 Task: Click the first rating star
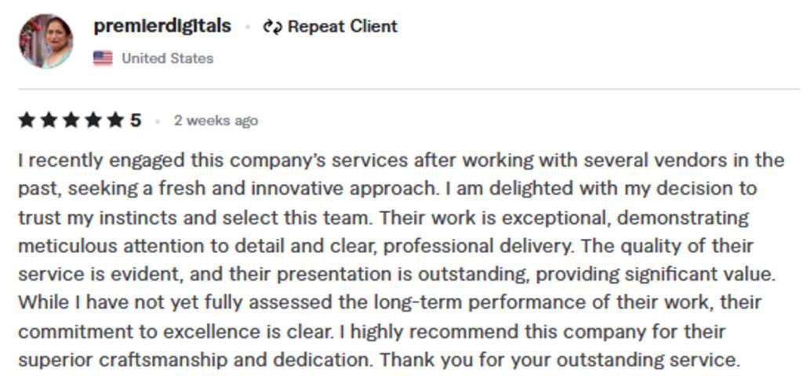point(27,121)
